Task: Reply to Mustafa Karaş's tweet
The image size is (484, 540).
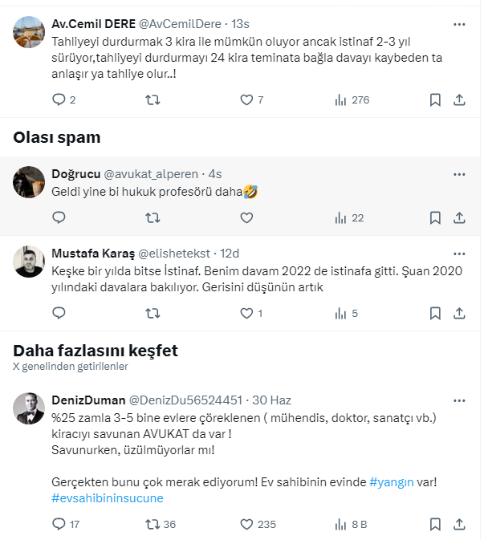Action: [59, 313]
